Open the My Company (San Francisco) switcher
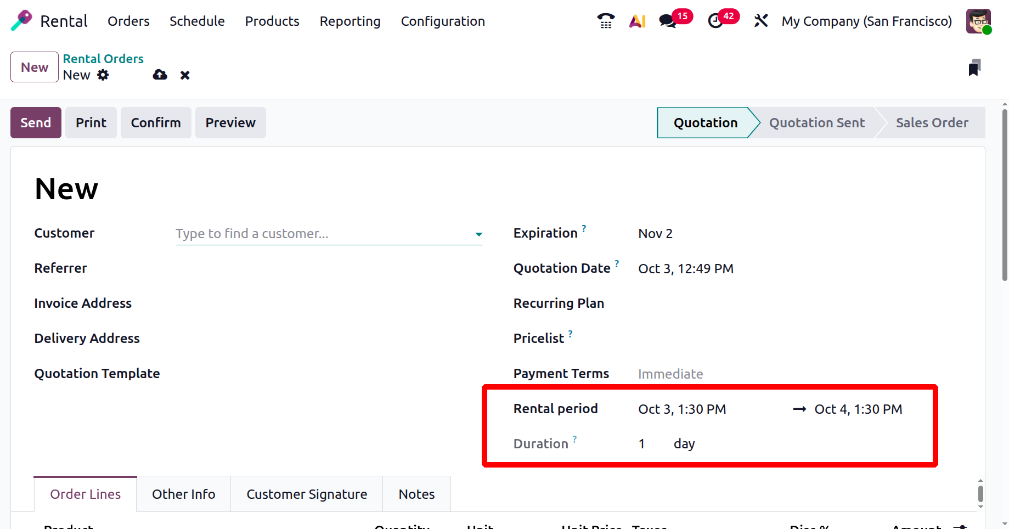The width and height of the screenshot is (1009, 529). 866,21
